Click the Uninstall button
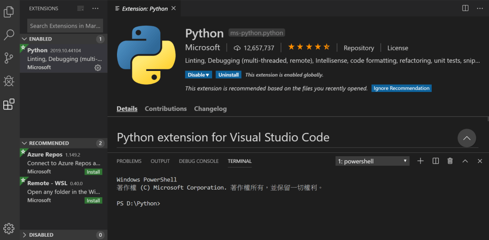The width and height of the screenshot is (489, 240). [x=228, y=75]
